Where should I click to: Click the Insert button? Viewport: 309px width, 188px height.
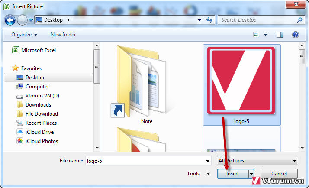[232, 174]
